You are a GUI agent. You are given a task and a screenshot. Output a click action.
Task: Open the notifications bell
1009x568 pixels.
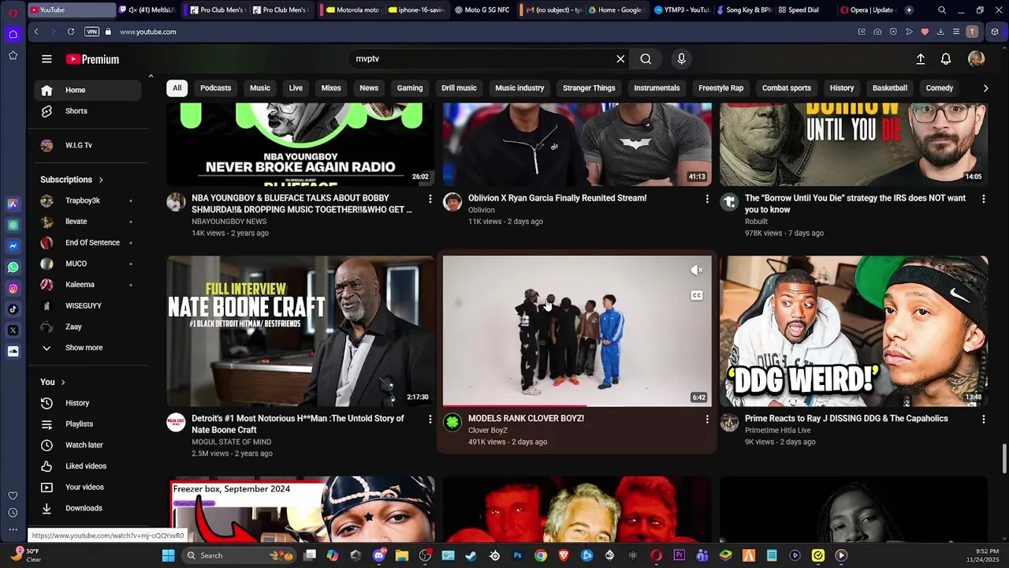(x=946, y=59)
